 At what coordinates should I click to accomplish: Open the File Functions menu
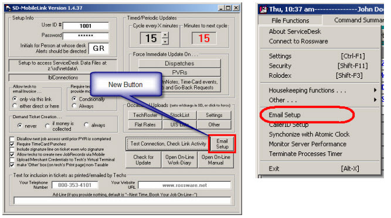pyautogui.click(x=290, y=20)
